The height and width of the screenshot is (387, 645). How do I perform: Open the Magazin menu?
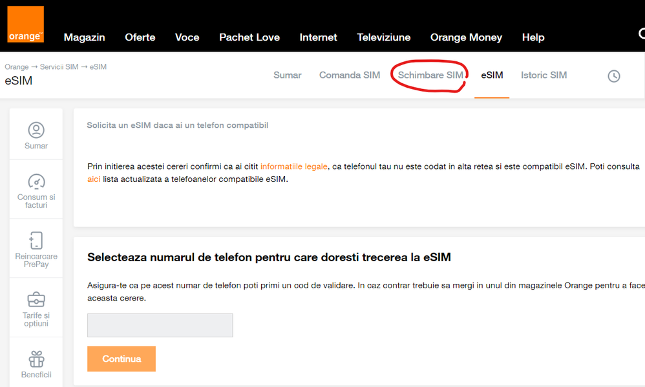point(84,37)
